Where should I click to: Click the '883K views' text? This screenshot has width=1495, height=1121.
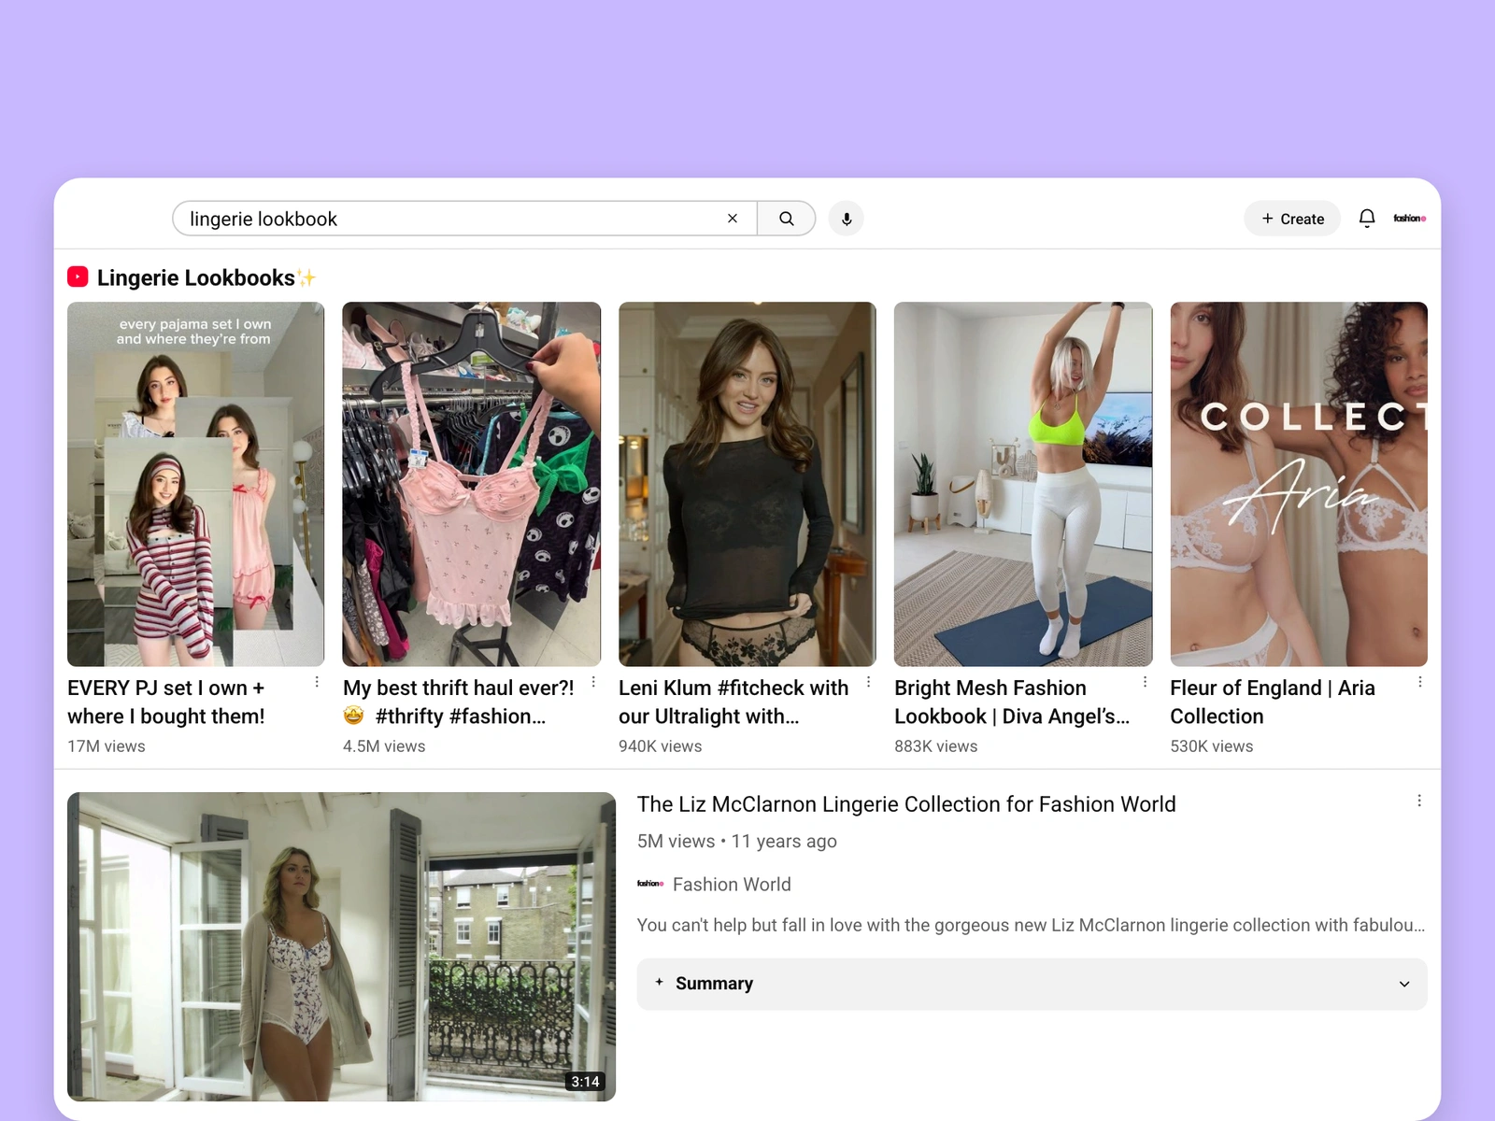coord(935,746)
